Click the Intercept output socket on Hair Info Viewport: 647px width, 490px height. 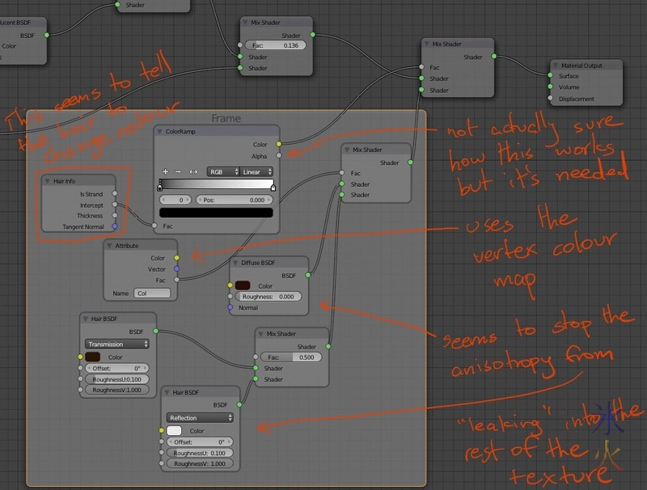click(x=113, y=205)
